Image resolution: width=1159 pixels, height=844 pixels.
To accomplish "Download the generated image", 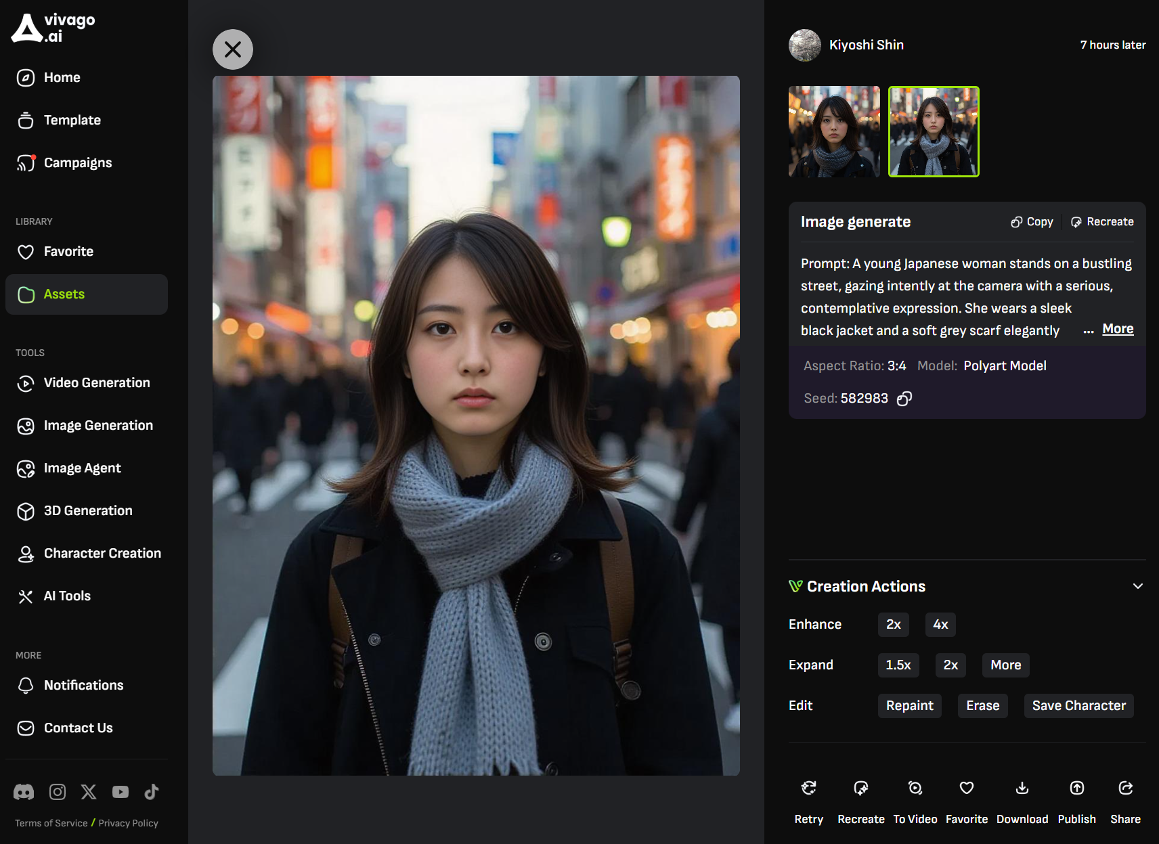I will coord(1022,789).
